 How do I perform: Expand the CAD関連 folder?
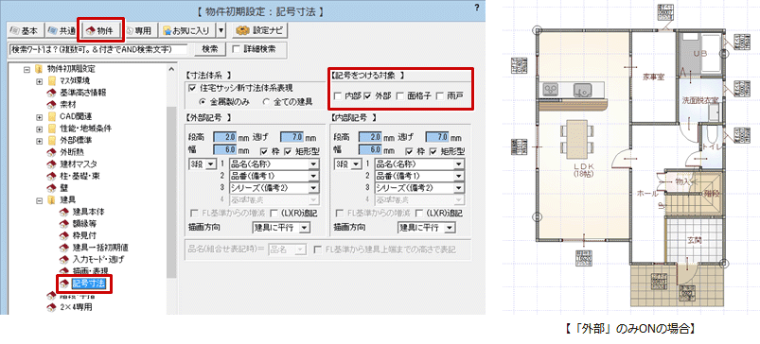[x=40, y=116]
